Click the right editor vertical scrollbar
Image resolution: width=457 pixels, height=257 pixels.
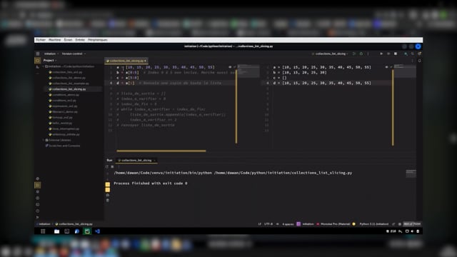pos(393,107)
